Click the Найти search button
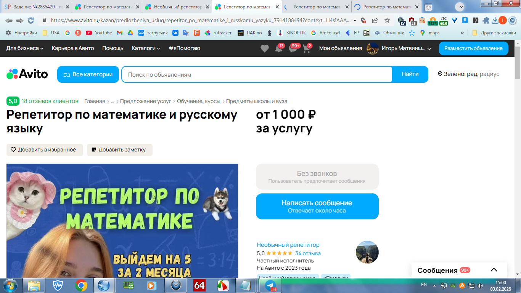 click(410, 74)
